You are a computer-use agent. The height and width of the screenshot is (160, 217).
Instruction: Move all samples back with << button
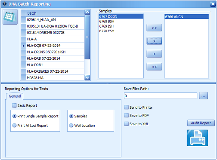coord(154,67)
